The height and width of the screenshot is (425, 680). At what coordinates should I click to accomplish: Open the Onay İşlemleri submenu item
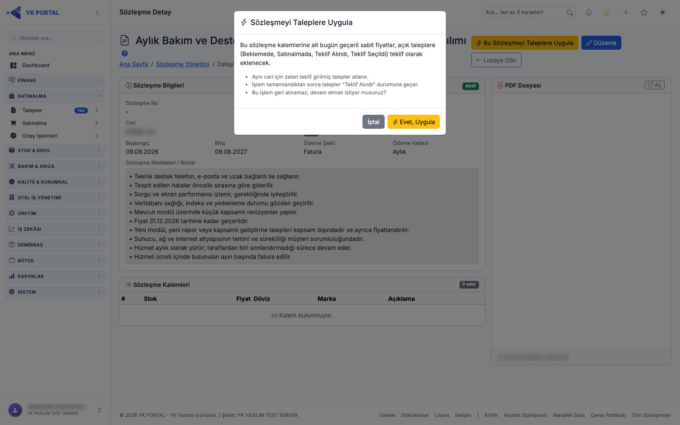pos(55,136)
